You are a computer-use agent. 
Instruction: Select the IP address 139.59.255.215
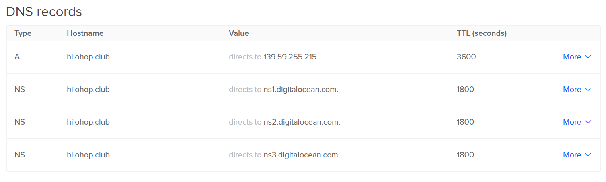[x=290, y=57]
